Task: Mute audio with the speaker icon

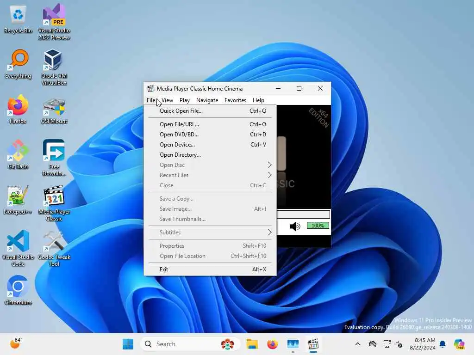Action: 295,226
